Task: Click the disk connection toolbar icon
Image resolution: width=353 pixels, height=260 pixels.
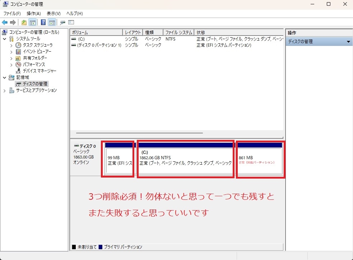Action: click(x=62, y=23)
